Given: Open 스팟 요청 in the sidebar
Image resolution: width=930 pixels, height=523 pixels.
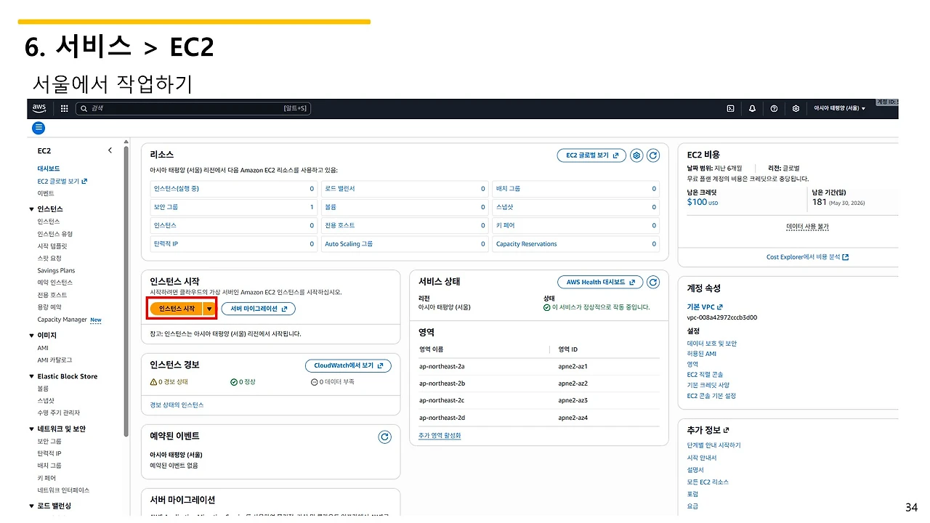Looking at the screenshot, I should click(x=49, y=259).
